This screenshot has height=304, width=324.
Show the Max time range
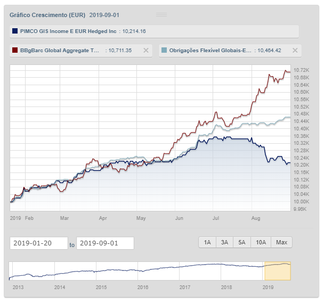pyautogui.click(x=282, y=242)
